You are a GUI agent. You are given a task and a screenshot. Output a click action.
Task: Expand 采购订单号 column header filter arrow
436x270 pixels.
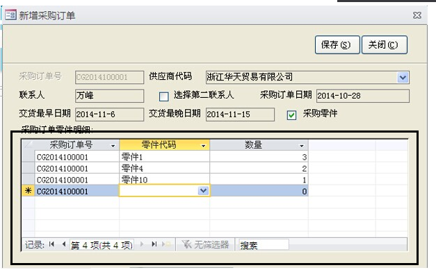(x=113, y=146)
